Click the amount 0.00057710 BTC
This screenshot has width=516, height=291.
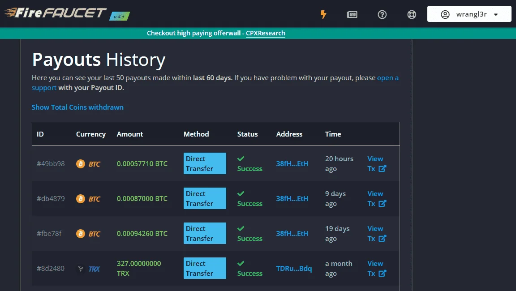(x=142, y=164)
